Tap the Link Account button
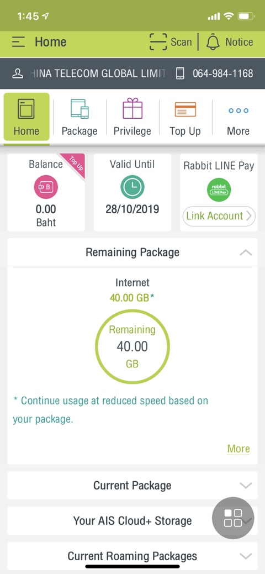 219,216
